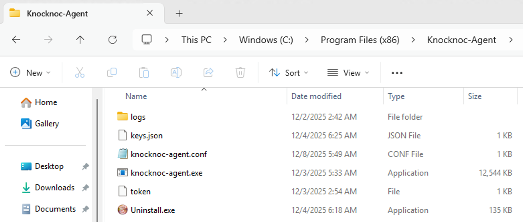Open the See more ellipsis menu
This screenshot has width=523, height=222.
click(x=396, y=73)
